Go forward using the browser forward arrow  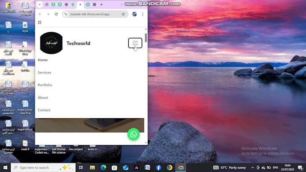(48, 14)
